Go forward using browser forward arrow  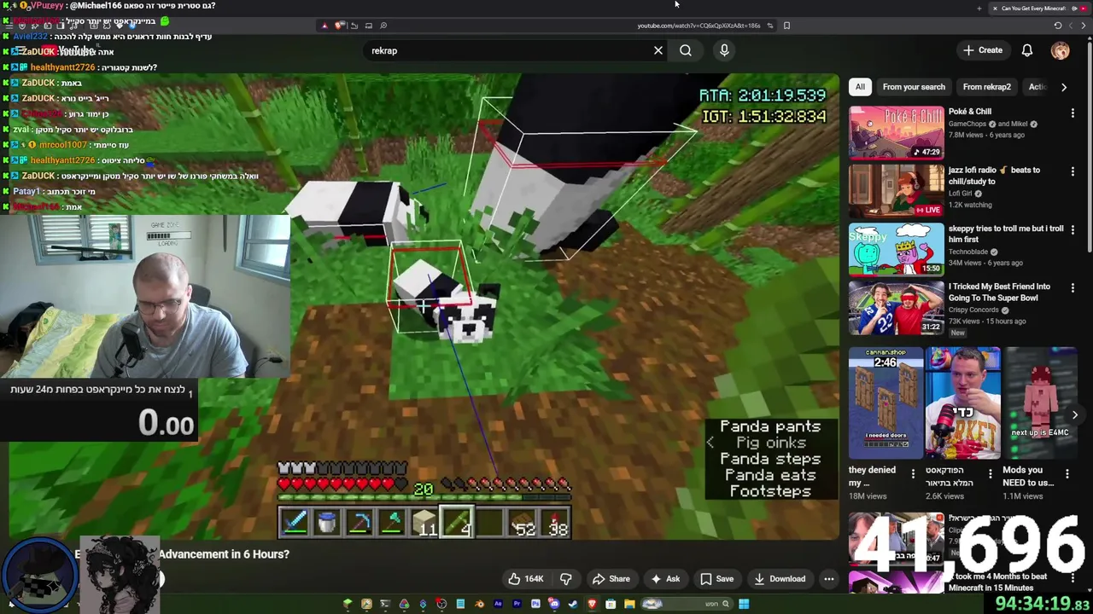coord(1071,26)
